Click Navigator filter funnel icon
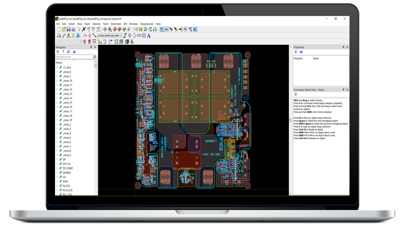The width and height of the screenshot is (407, 229). [63, 52]
